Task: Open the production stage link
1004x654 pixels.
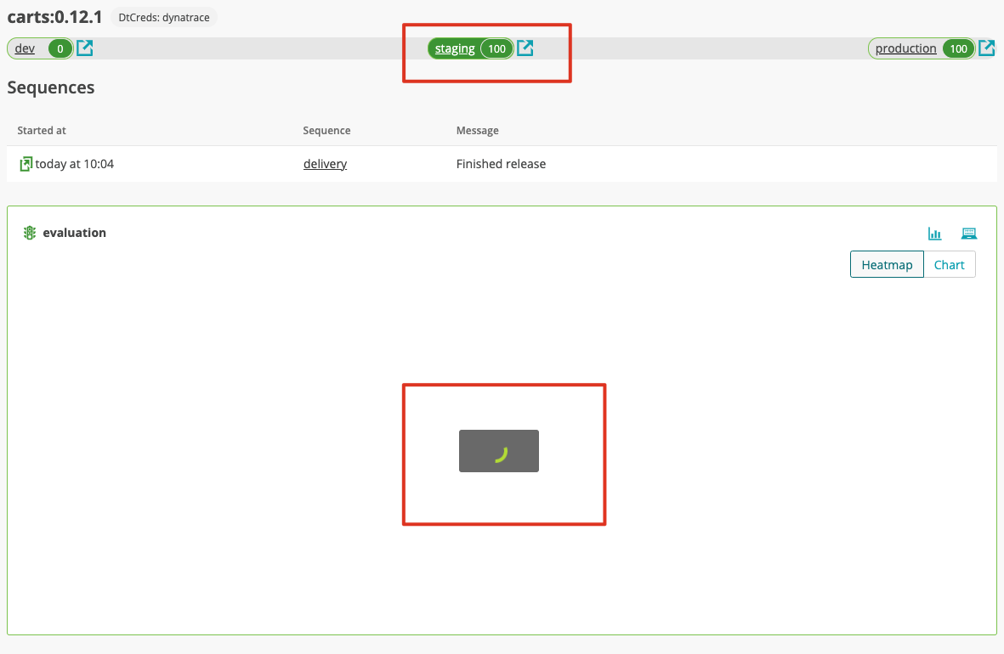Action: tap(905, 48)
